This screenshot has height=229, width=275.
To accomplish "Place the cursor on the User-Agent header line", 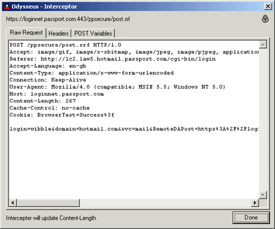I will click(117, 87).
